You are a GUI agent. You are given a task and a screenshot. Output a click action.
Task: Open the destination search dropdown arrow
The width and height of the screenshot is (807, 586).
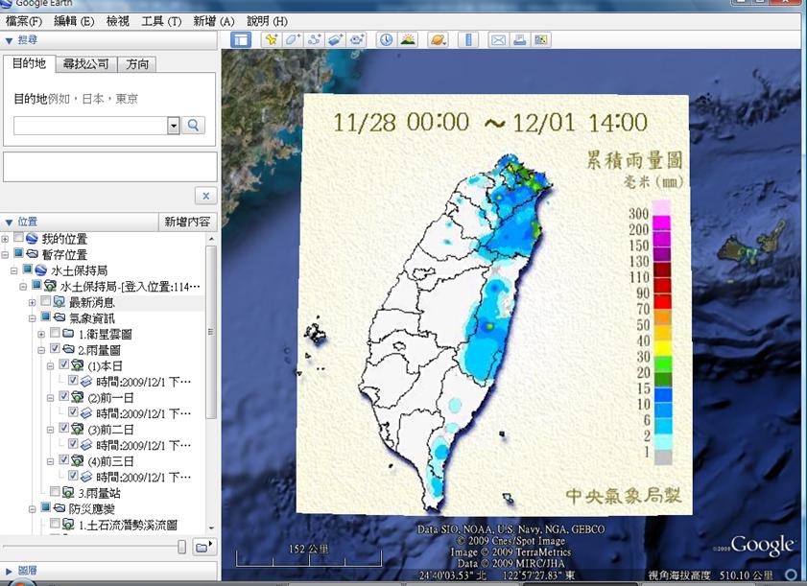pyautogui.click(x=174, y=125)
